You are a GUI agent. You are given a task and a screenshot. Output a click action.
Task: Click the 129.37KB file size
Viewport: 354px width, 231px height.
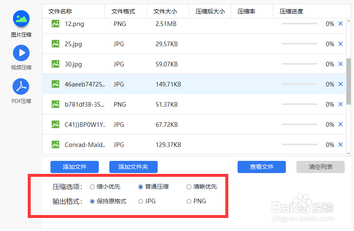(x=168, y=144)
